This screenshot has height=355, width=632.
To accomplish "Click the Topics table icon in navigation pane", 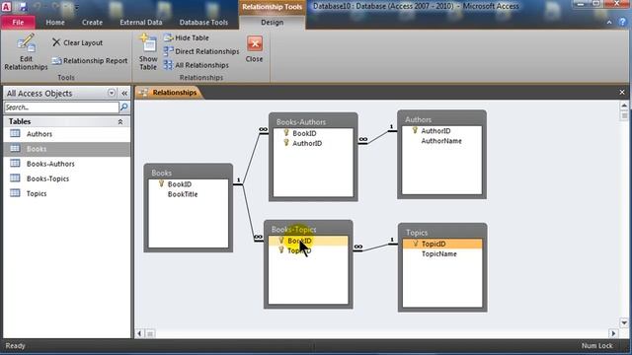I will pos(15,193).
